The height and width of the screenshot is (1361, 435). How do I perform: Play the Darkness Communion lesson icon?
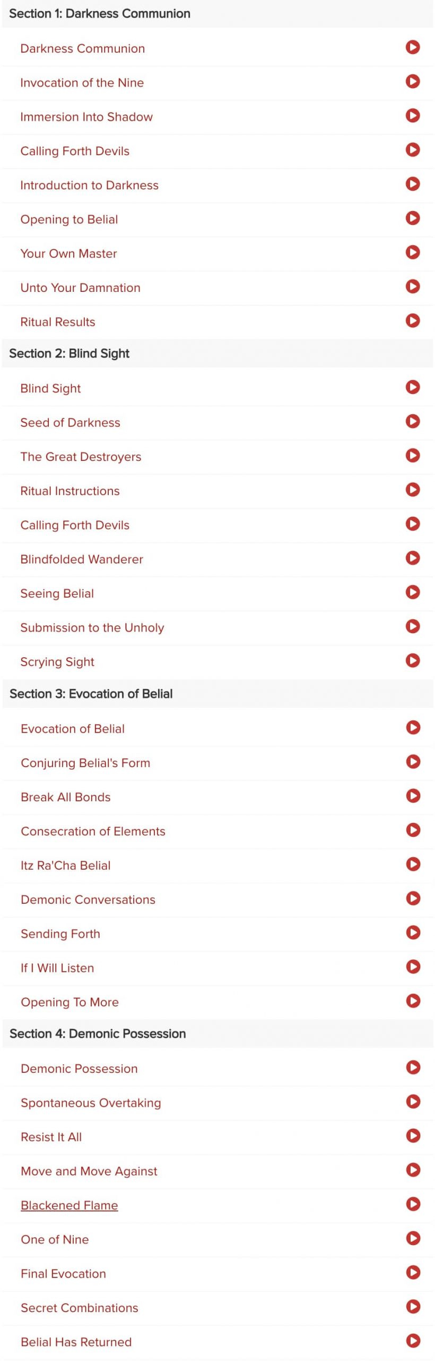click(413, 47)
